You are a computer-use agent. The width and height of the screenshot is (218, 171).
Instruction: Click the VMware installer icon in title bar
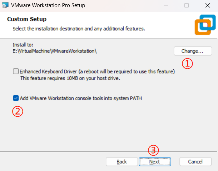pyautogui.click(x=5, y=5)
